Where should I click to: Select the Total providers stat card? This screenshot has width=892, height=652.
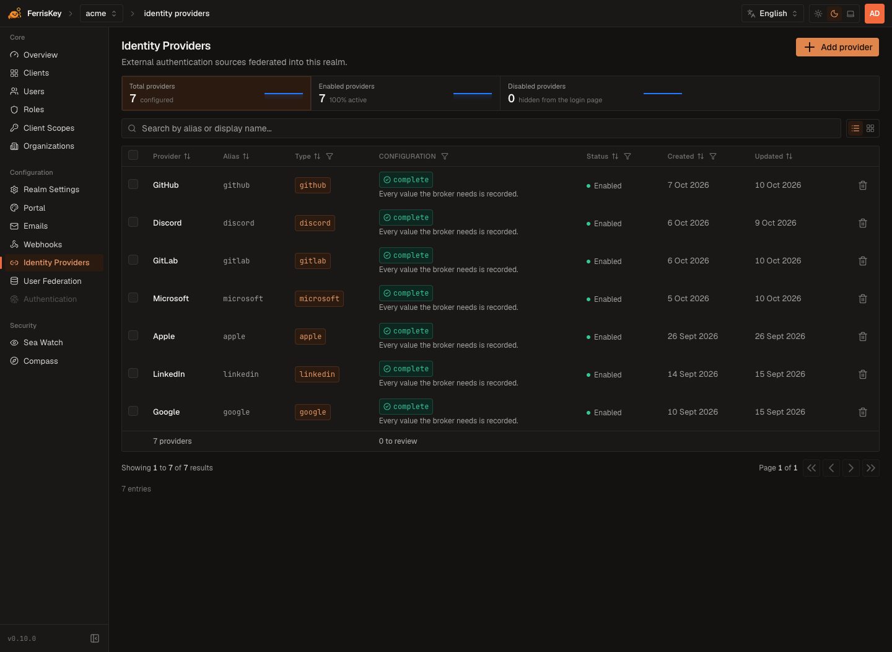coord(216,93)
